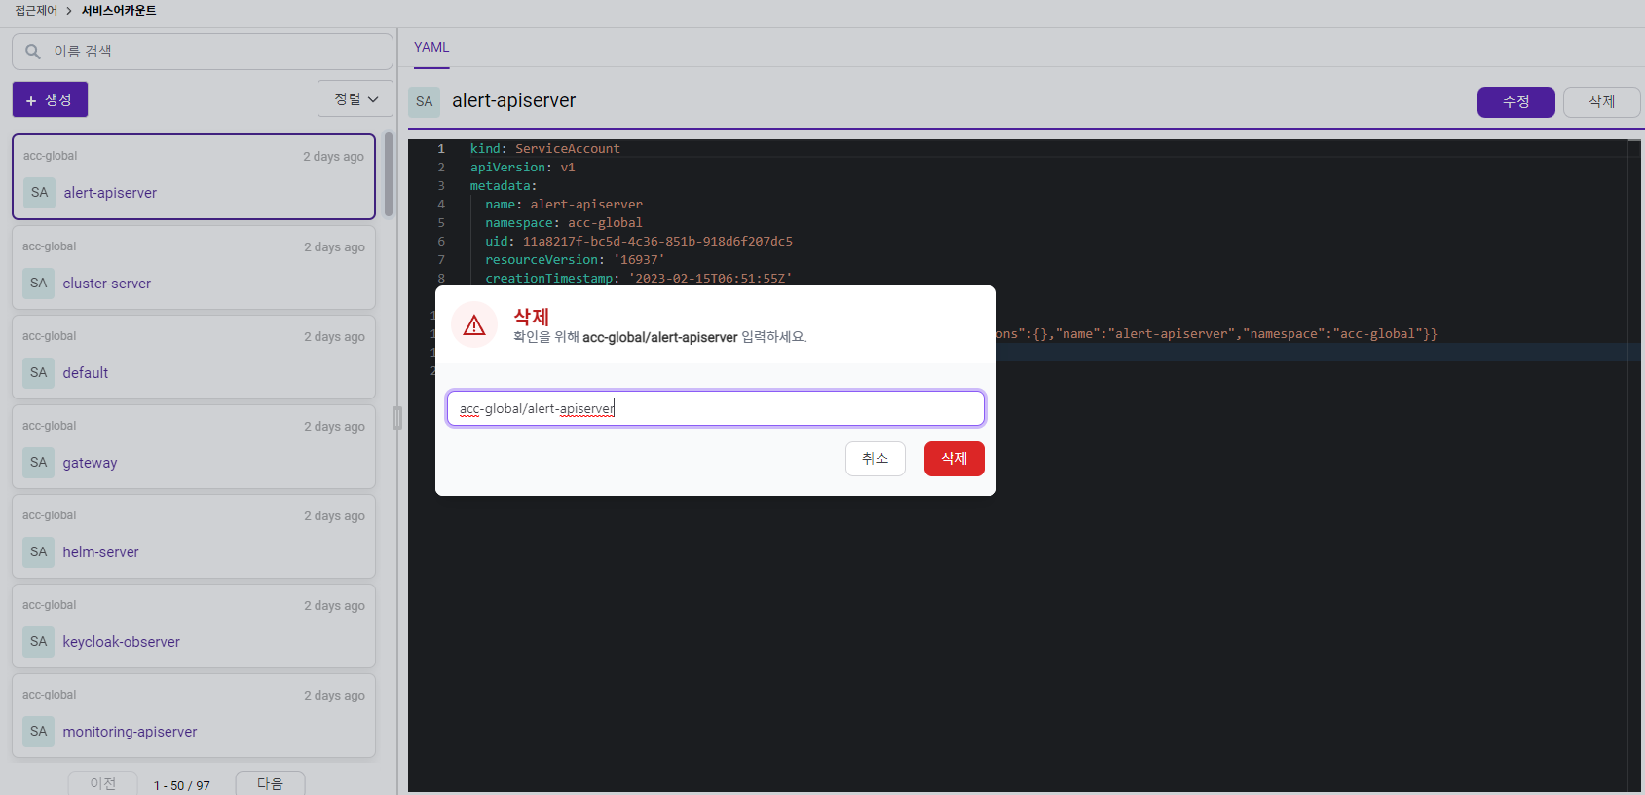Image resolution: width=1645 pixels, height=795 pixels.
Task: Select the cluster-server list item
Action: coord(194,267)
